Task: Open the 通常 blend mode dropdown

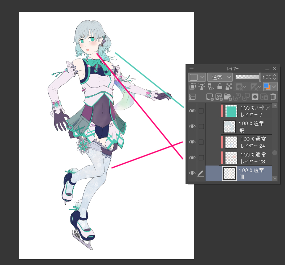Action: (220, 77)
